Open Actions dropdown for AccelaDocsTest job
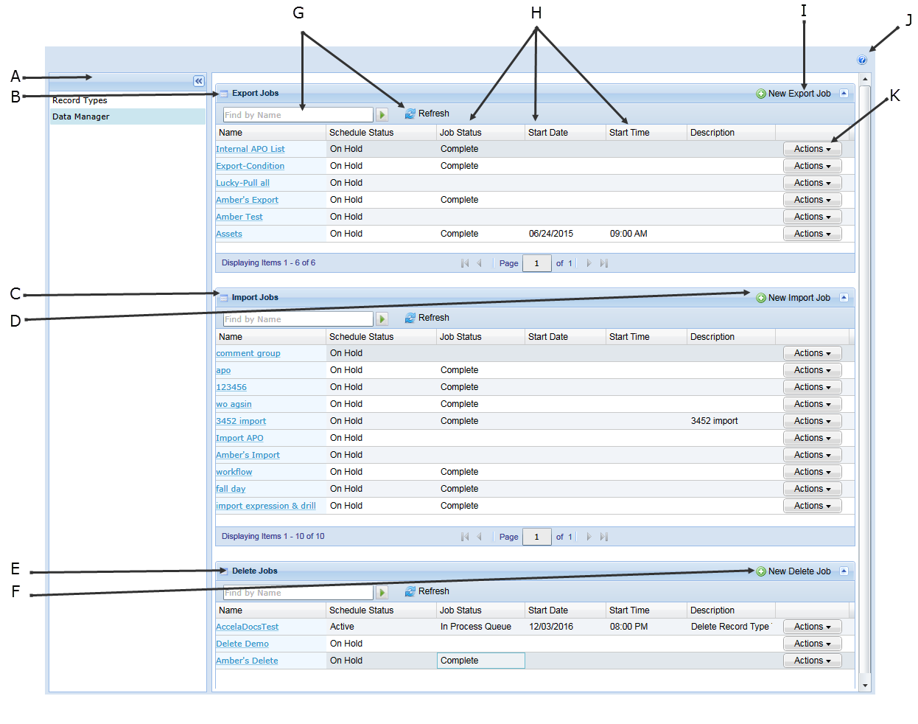Screen dimensions: 918x724 (812, 627)
